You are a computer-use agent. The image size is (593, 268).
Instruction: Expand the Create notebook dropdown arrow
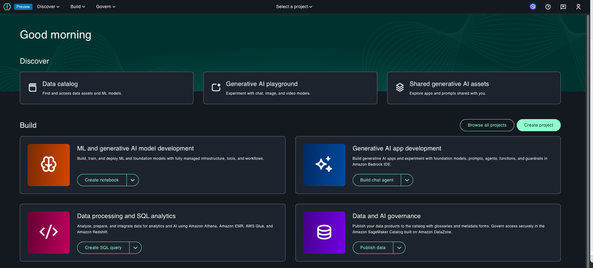(133, 180)
